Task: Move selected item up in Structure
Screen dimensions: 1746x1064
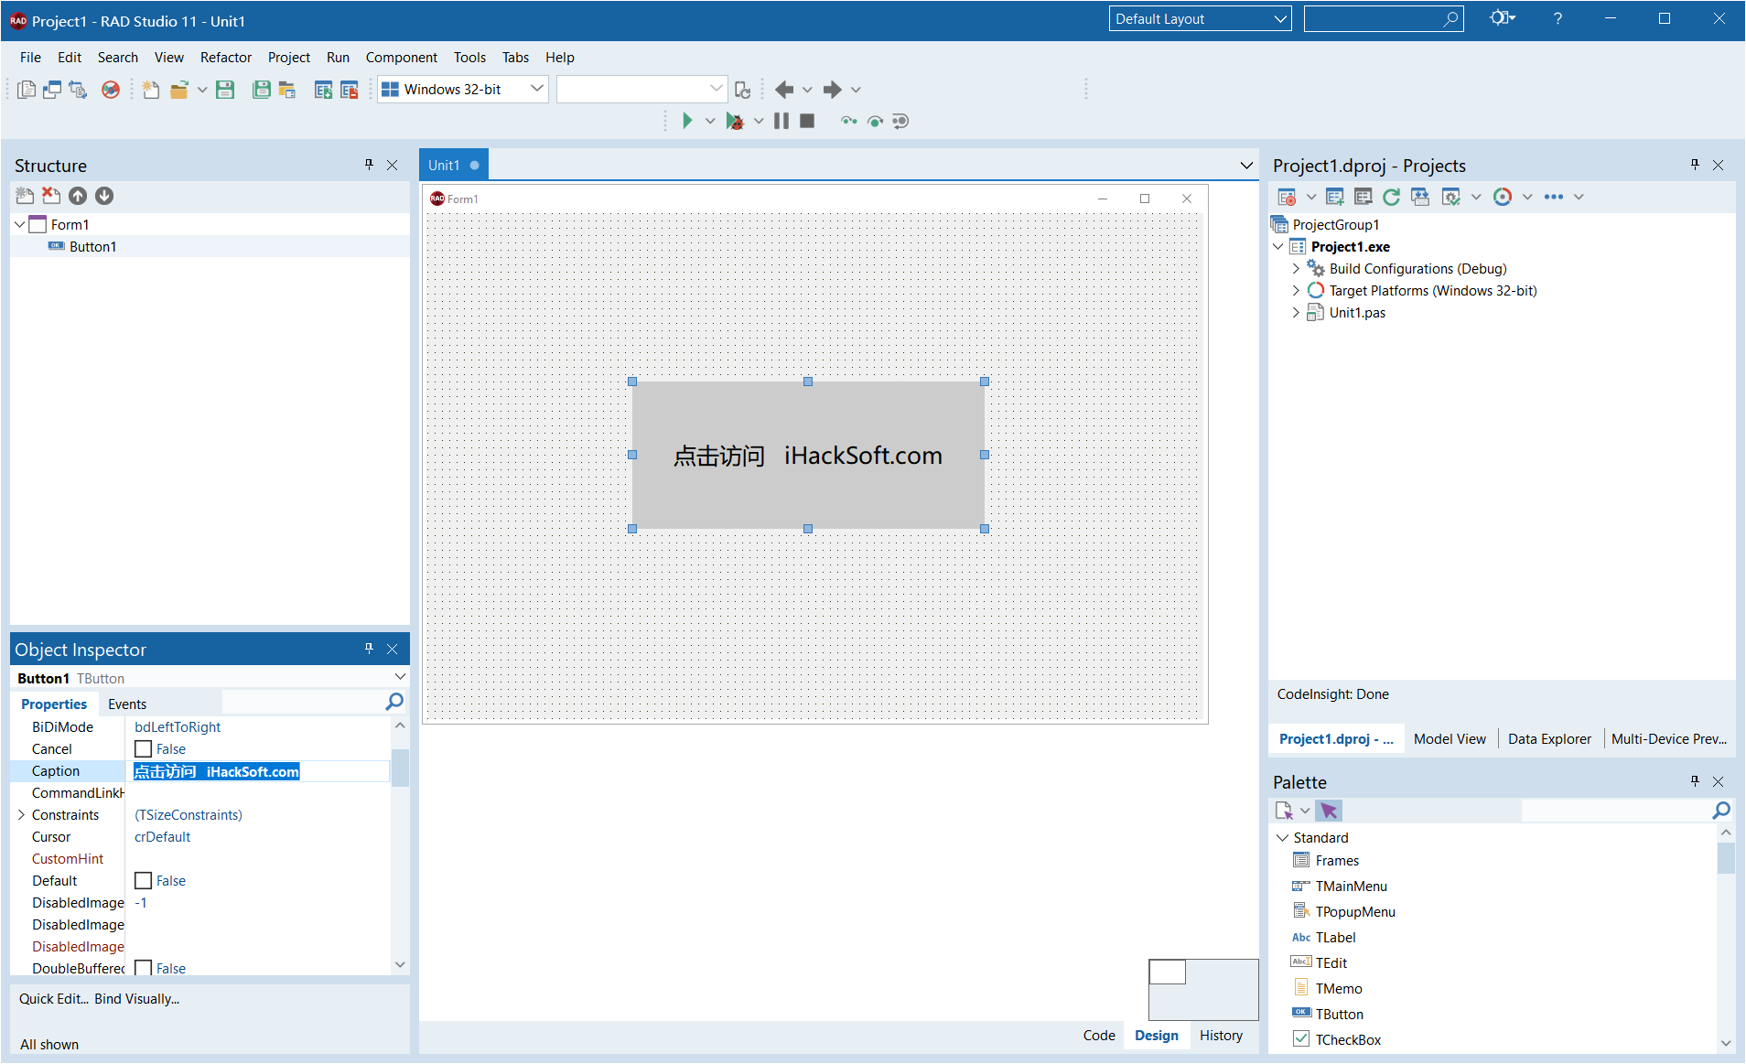Action: coord(78,196)
